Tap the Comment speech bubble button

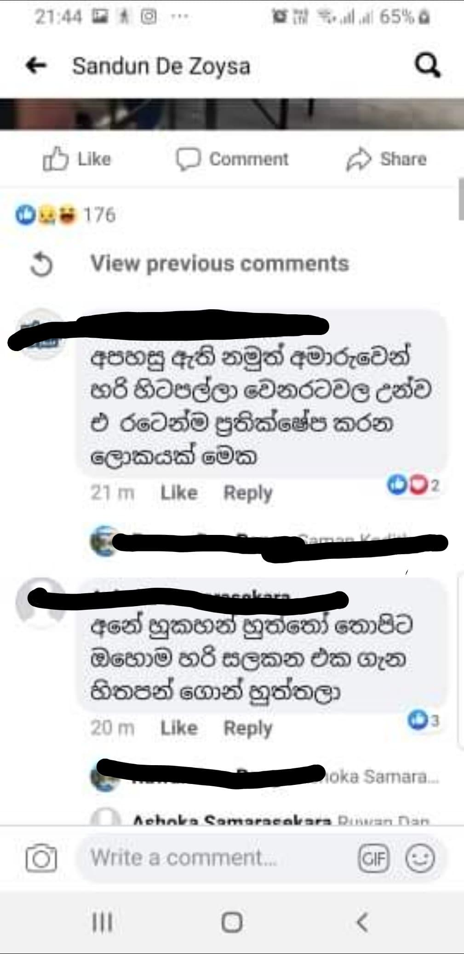pyautogui.click(x=232, y=159)
